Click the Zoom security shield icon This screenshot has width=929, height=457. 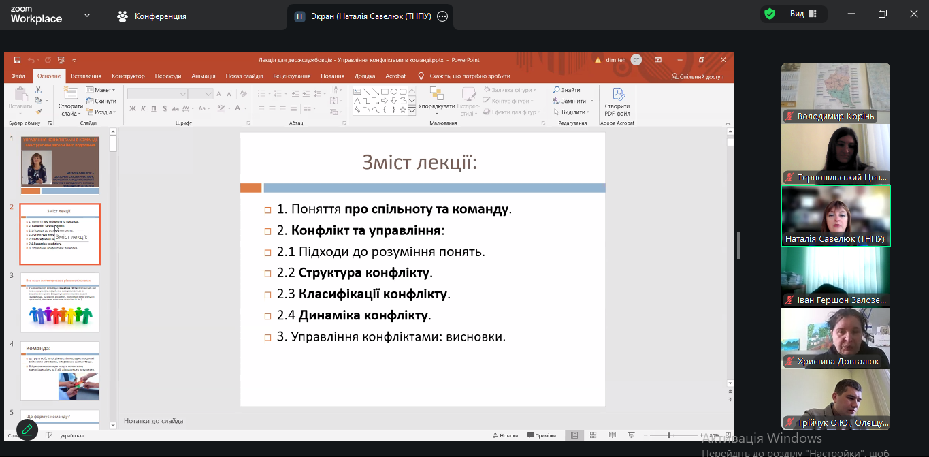(770, 14)
